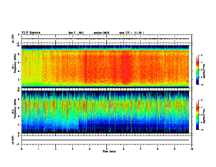Click the "VLF Spectra" title text
The height and width of the screenshot is (167, 216).
coord(31,33)
